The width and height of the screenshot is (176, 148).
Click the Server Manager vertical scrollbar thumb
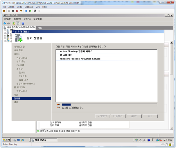coord(172,59)
